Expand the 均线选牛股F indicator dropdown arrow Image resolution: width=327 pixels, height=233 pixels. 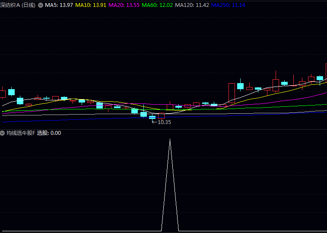[3, 133]
